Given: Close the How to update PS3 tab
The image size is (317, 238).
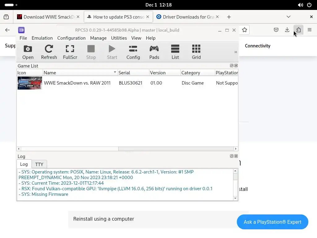Looking at the screenshot, I should click(148, 17).
